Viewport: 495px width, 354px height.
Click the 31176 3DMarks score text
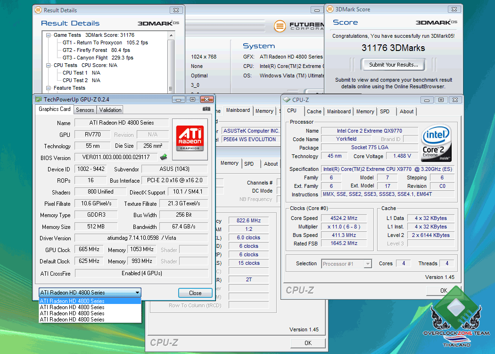[x=393, y=48]
